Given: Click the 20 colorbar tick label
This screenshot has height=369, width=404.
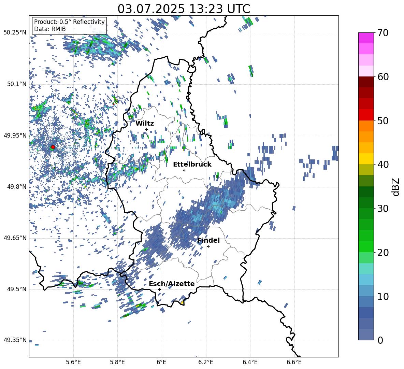Looking at the screenshot, I should 383,252.
